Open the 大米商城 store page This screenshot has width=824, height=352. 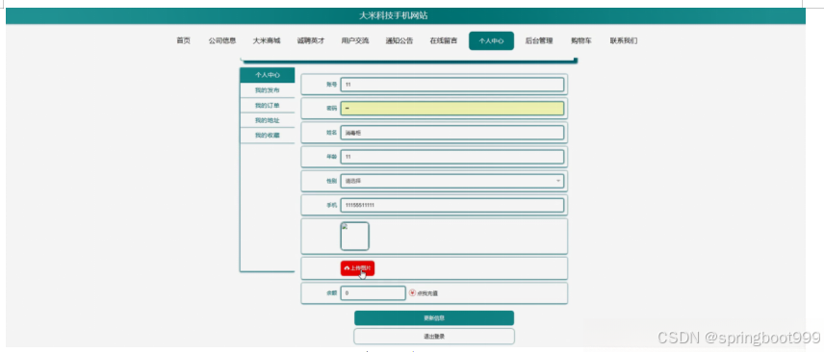tap(267, 40)
